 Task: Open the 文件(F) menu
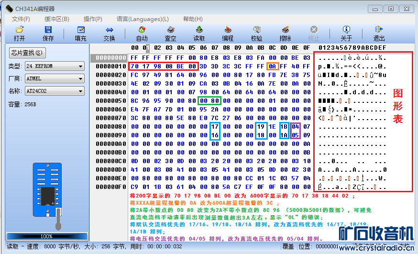(x=21, y=19)
